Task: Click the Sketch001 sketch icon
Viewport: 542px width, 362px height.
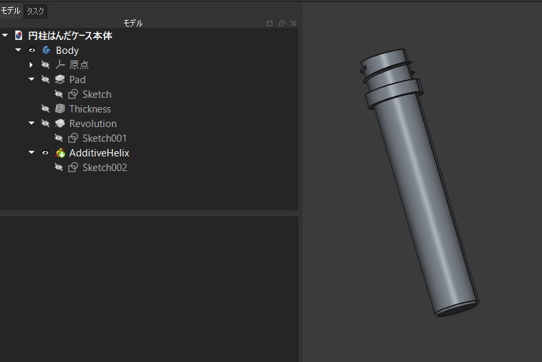Action: coord(73,138)
